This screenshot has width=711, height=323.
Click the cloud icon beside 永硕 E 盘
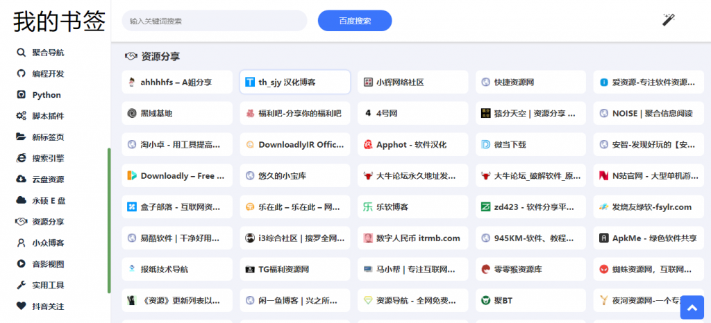[21, 200]
